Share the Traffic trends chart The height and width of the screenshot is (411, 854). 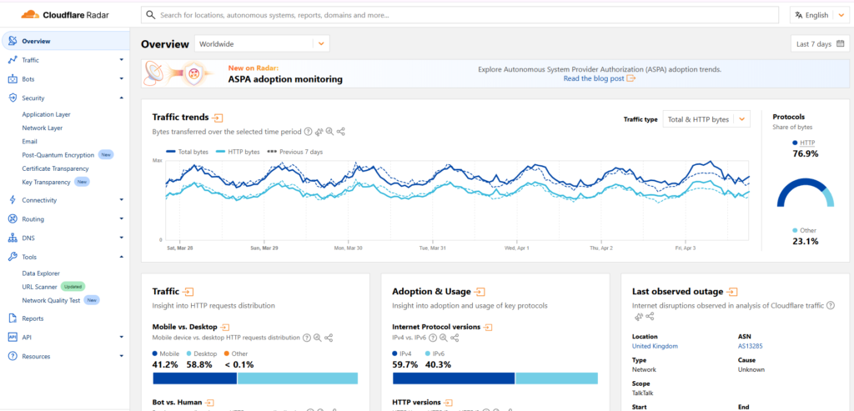coord(341,132)
